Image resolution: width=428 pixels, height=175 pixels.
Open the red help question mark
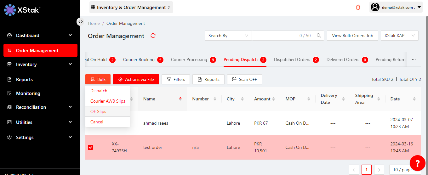click(x=417, y=163)
